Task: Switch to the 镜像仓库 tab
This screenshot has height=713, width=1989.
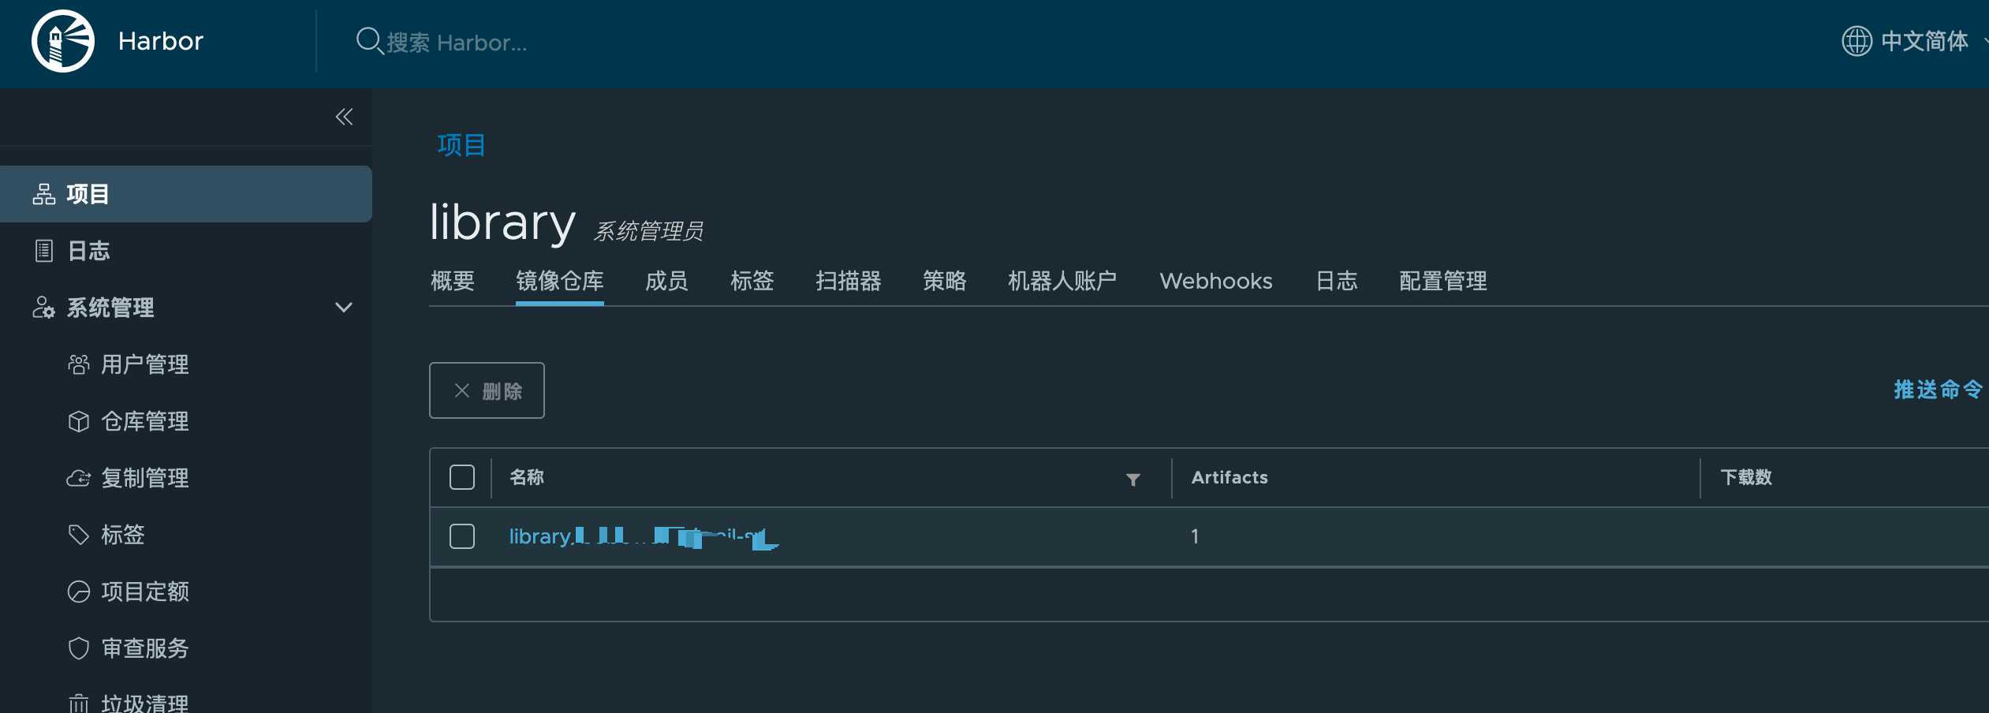Action: (x=560, y=281)
